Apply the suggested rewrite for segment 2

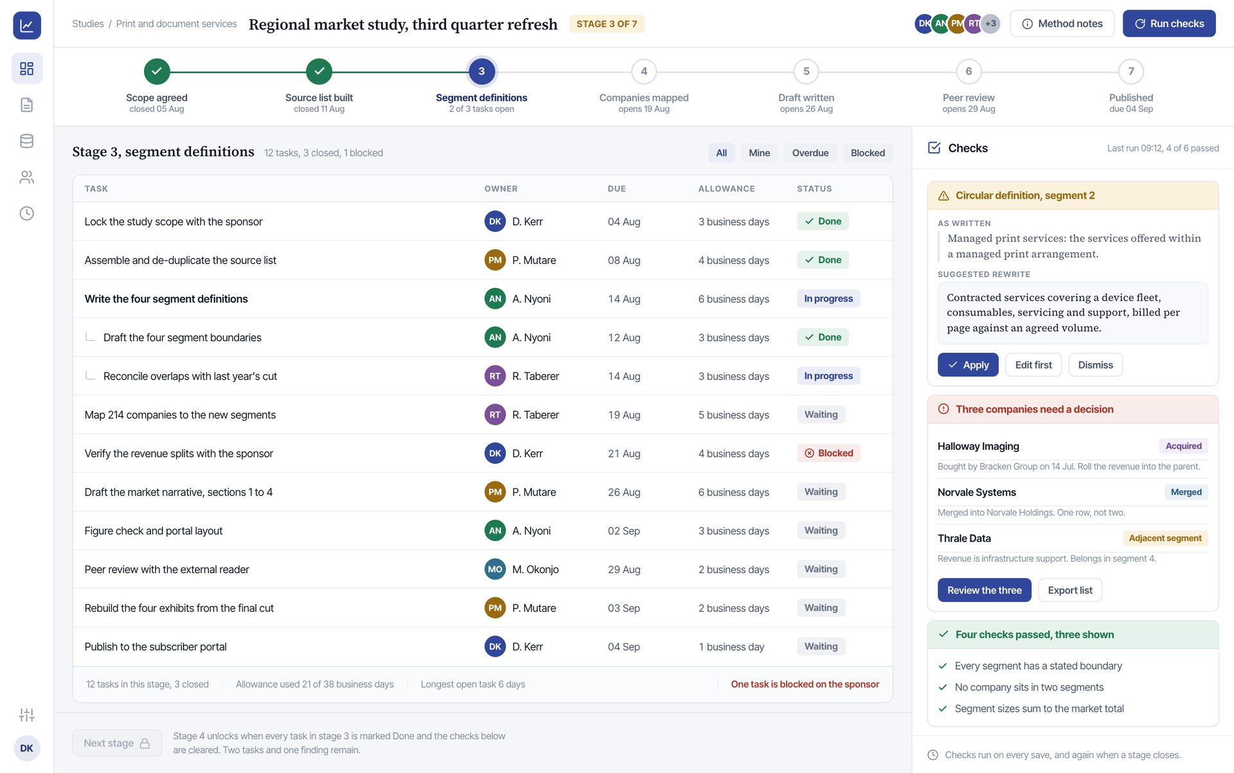coord(967,365)
